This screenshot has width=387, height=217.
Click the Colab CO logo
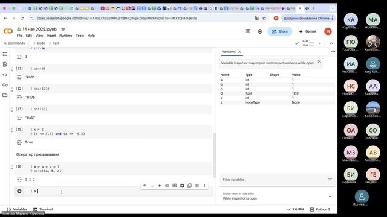point(8,31)
